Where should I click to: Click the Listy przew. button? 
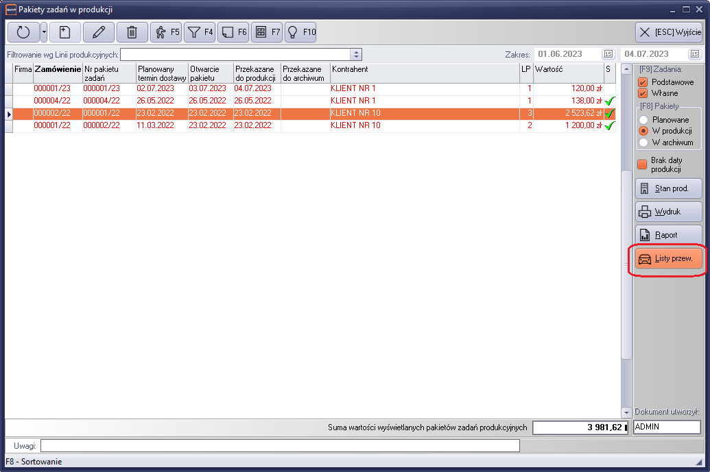(x=665, y=260)
